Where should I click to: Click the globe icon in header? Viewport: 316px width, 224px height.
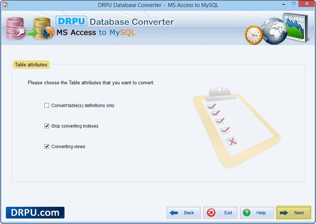275,31
